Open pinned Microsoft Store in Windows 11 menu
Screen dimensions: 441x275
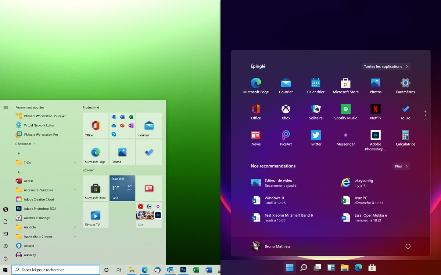click(x=345, y=86)
